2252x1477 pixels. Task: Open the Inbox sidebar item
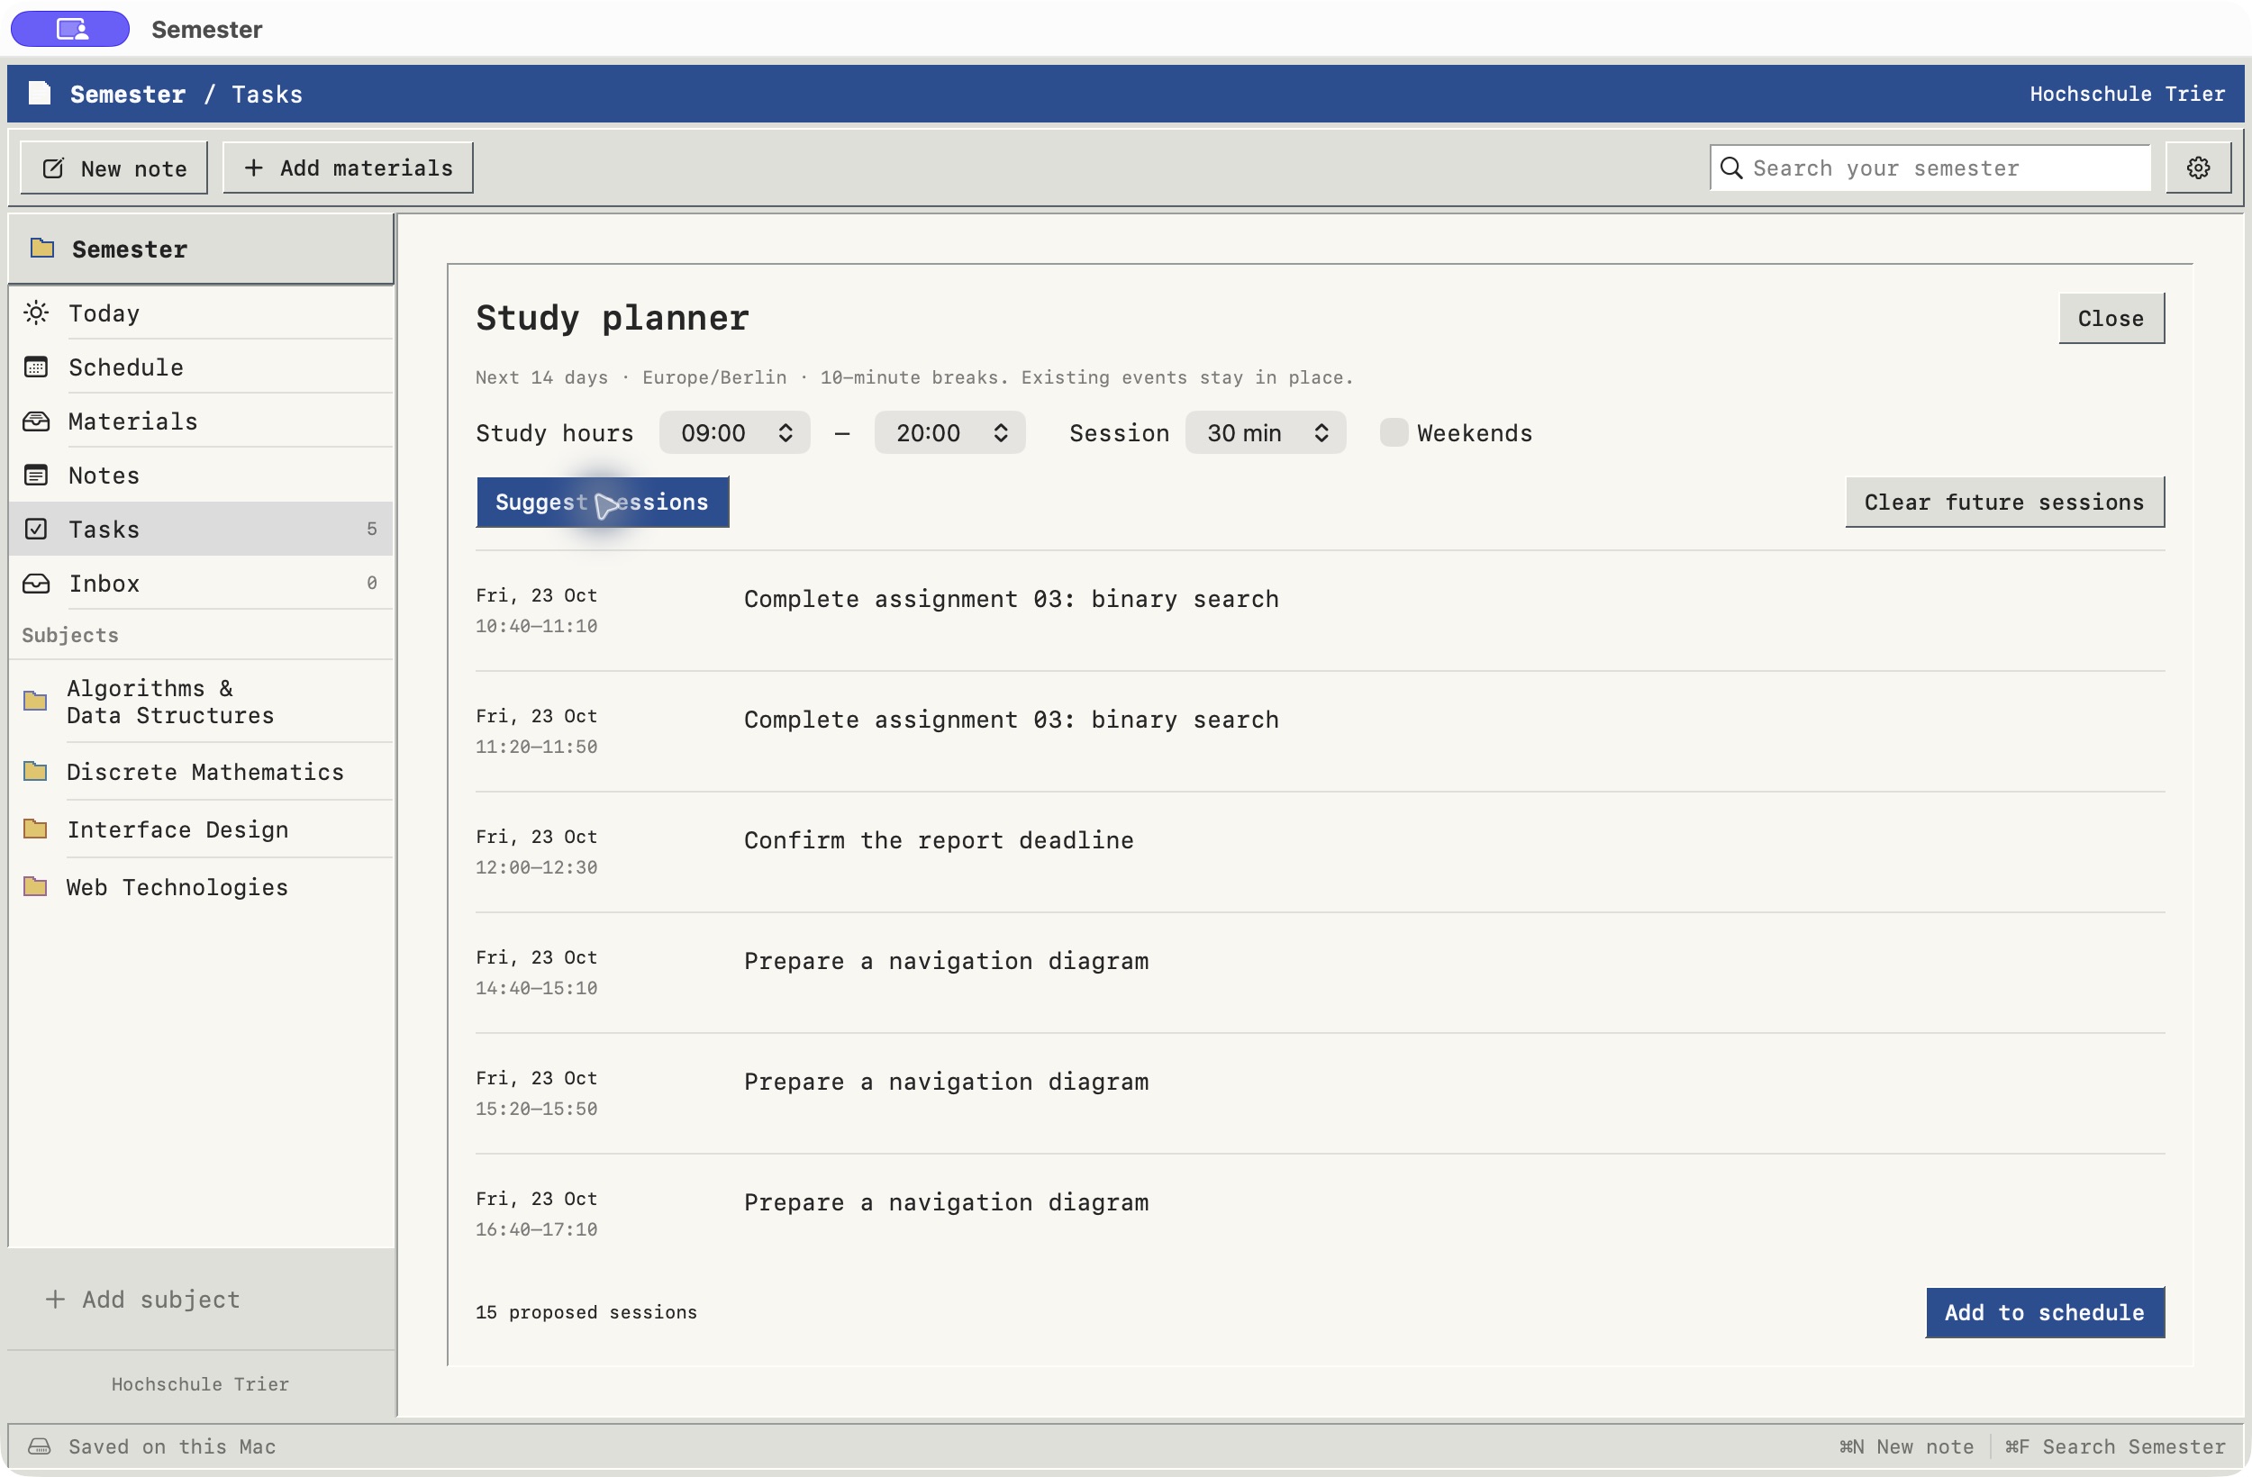click(202, 582)
